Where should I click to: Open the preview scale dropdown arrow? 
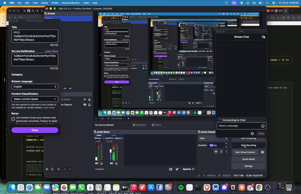[x=128, y=118]
